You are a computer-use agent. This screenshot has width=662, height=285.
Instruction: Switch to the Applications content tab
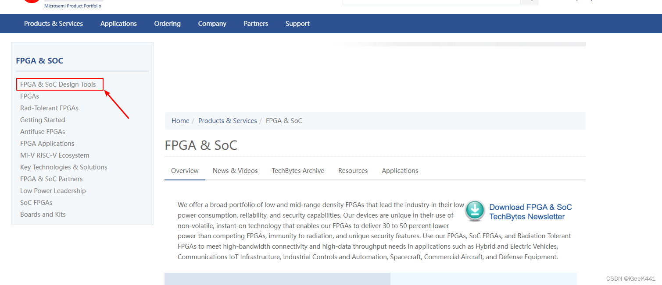click(400, 171)
